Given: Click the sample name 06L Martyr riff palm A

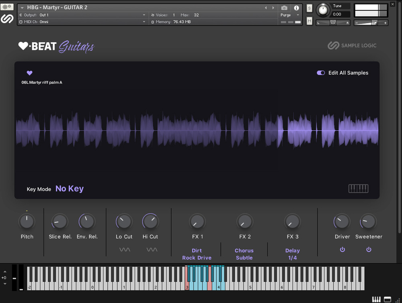Looking at the screenshot, I should click(42, 82).
